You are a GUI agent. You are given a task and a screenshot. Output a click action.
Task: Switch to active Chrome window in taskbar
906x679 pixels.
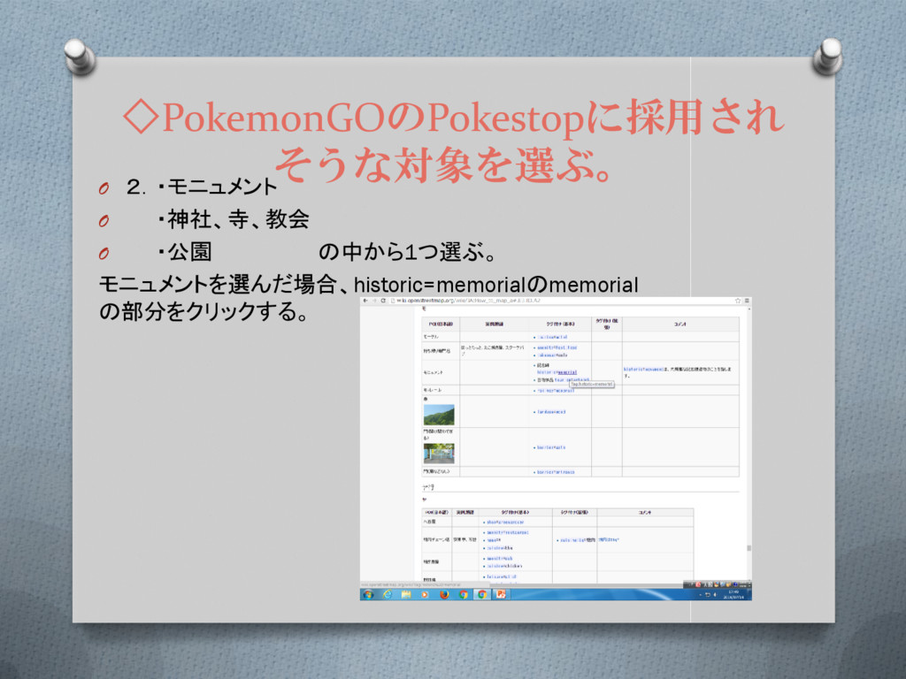click(x=481, y=594)
